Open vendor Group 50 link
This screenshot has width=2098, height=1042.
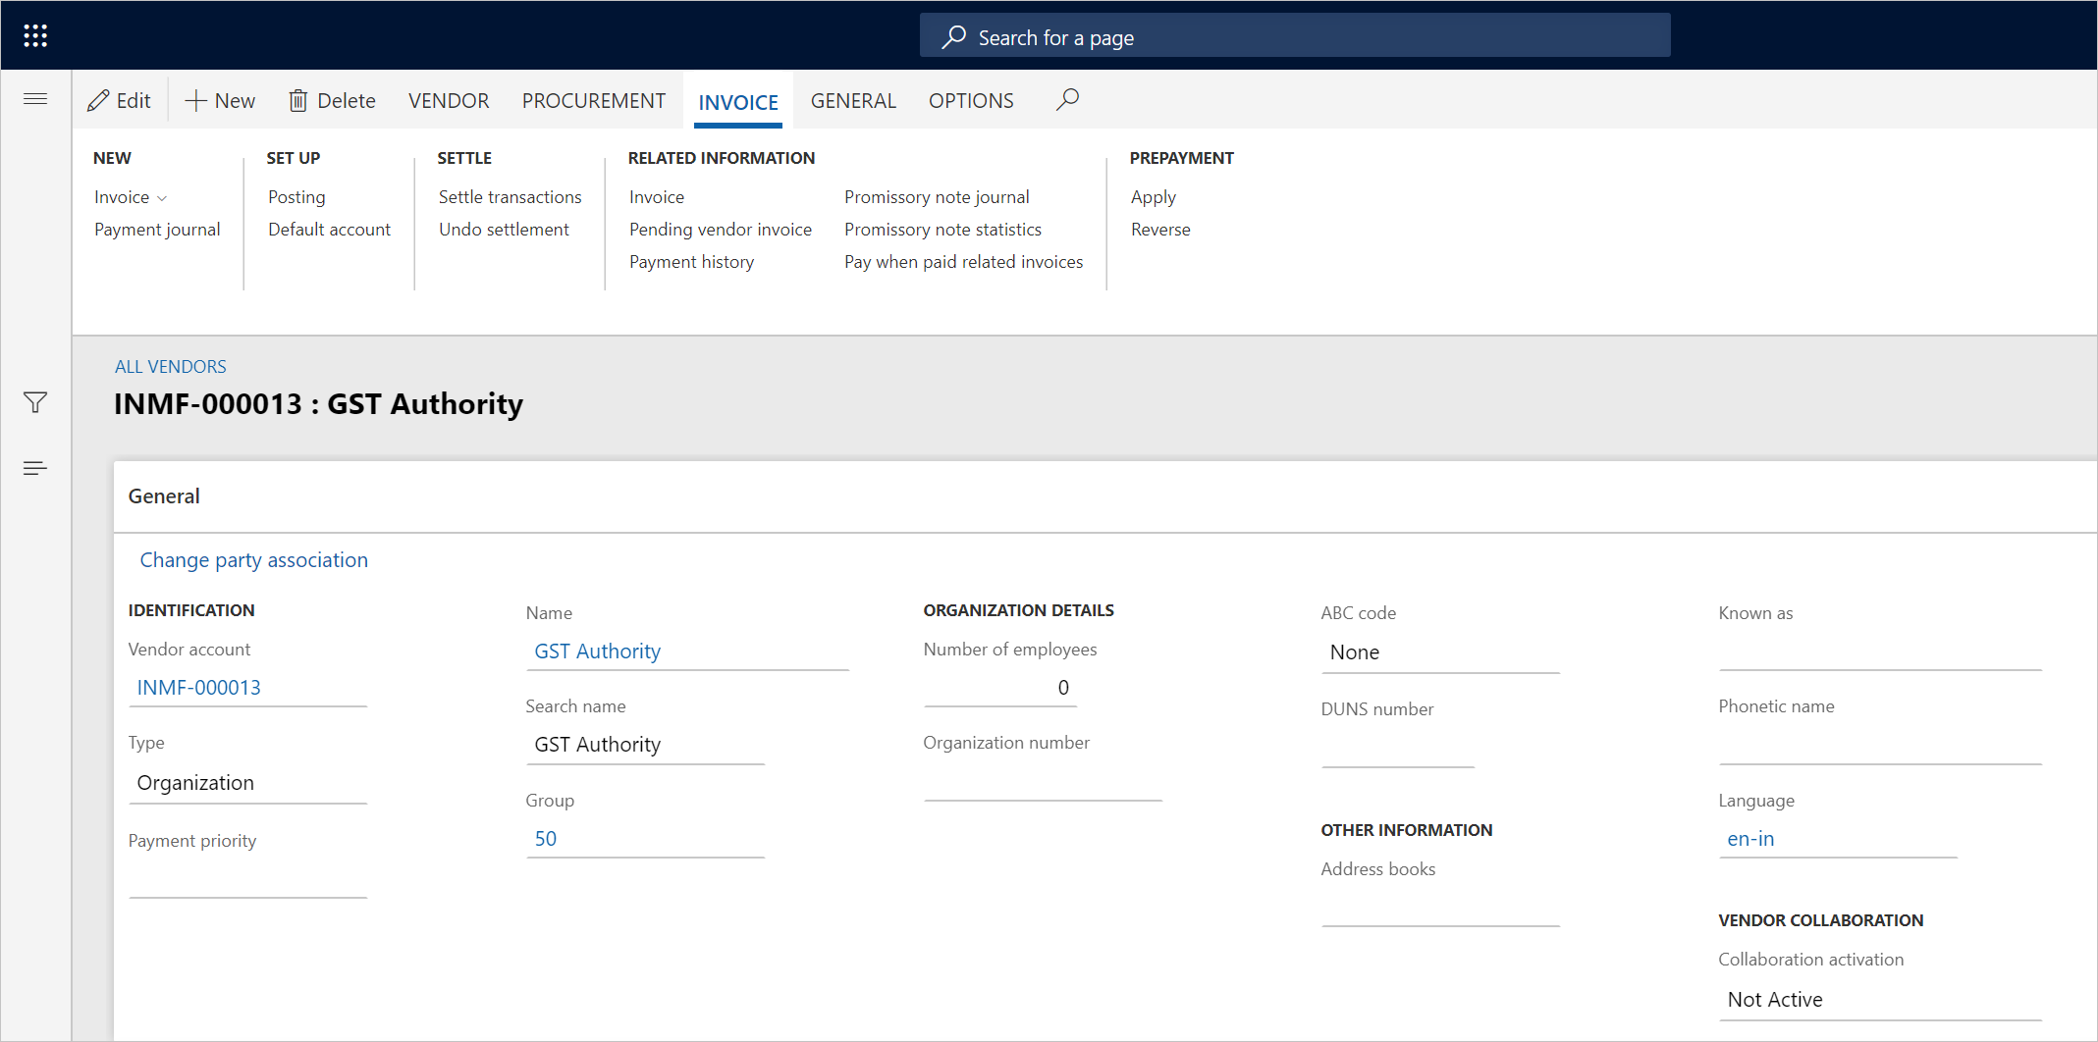[545, 839]
